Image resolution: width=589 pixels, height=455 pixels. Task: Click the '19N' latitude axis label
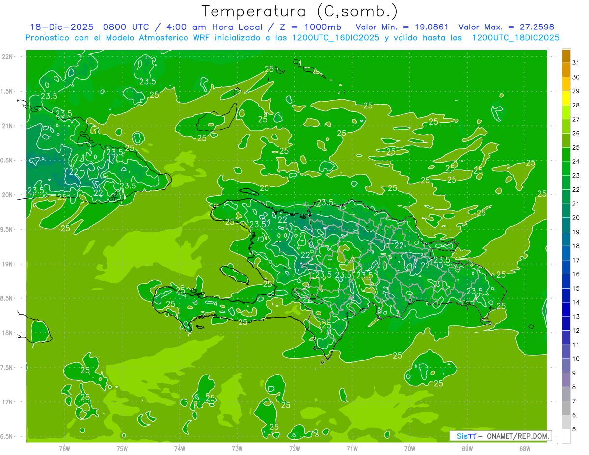7,264
